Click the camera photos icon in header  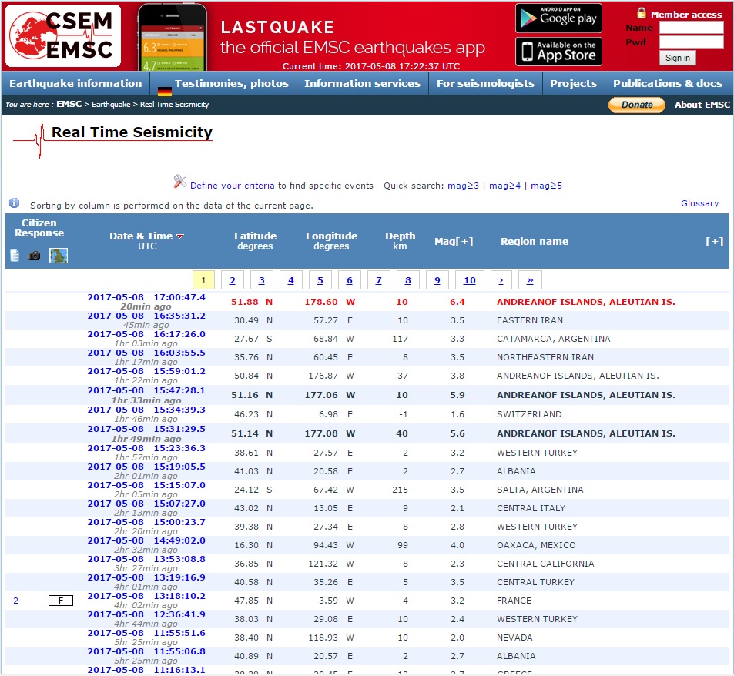point(34,256)
